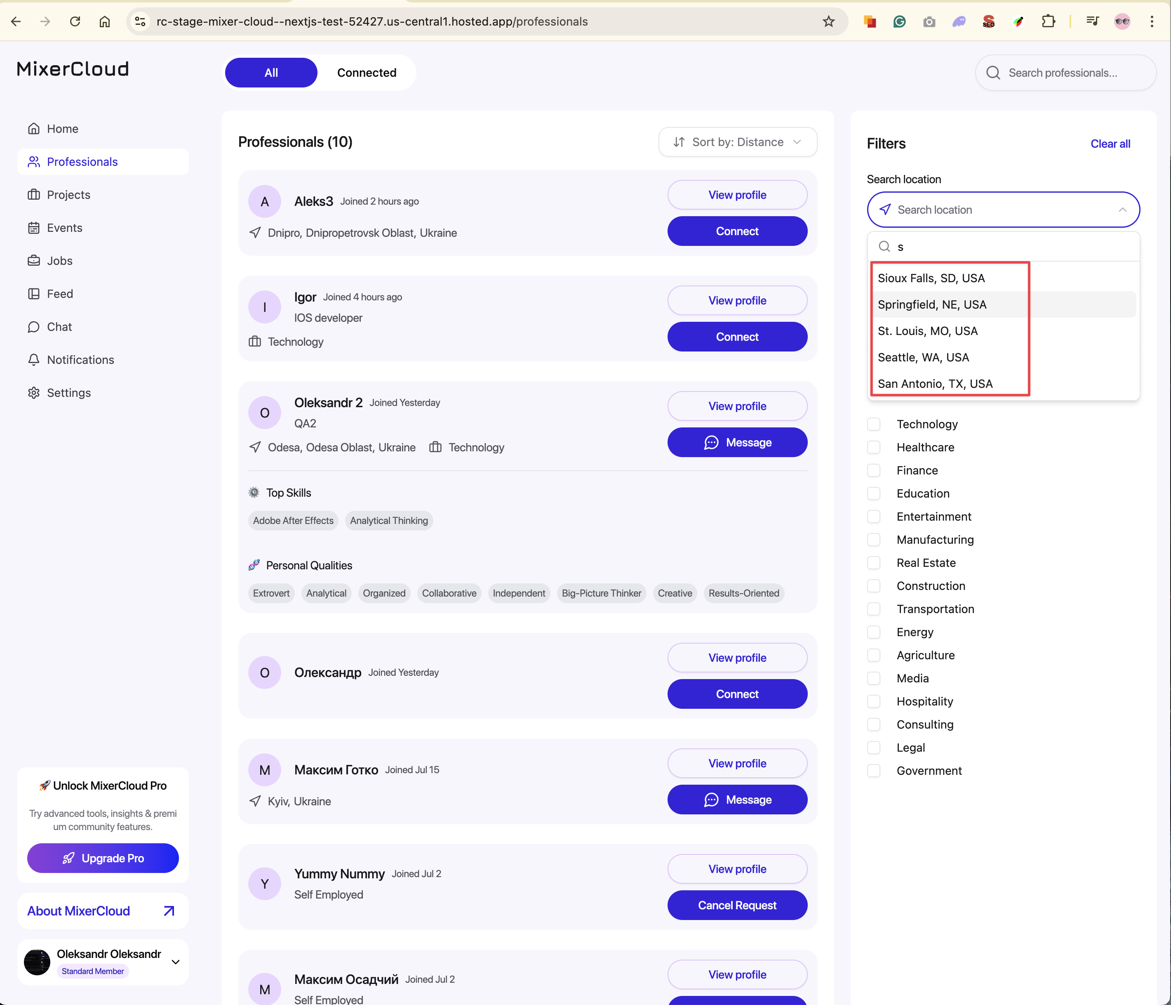Click the About MixerCloud arrow icon
The width and height of the screenshot is (1171, 1005).
coord(168,911)
